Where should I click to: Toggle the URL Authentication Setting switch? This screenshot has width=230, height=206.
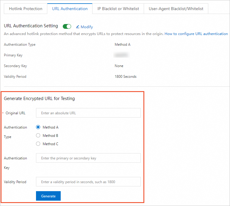click(x=67, y=26)
